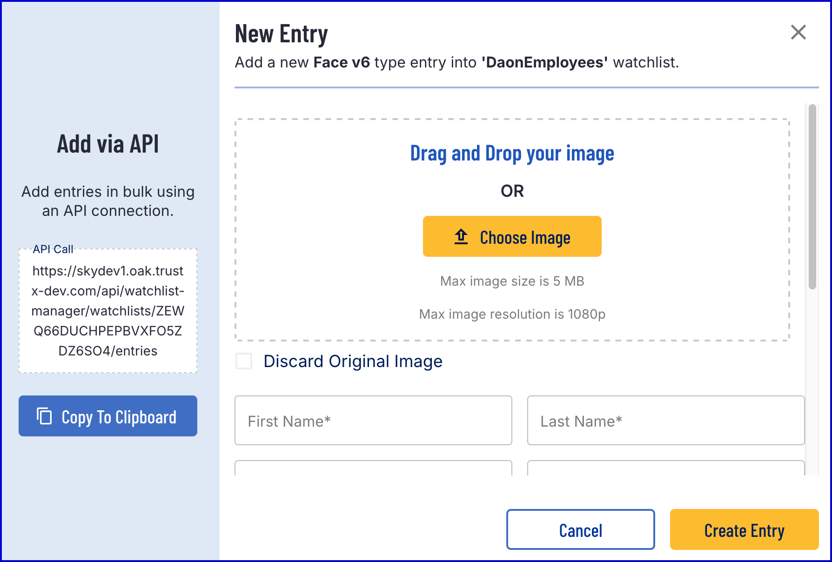Click the Choose Image button label
The image size is (832, 562).
(525, 238)
